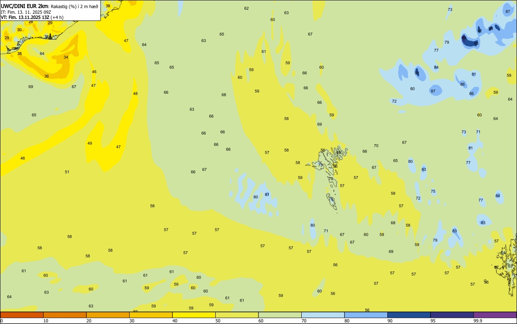The width and height of the screenshot is (517, 324).
Task: Click the humidity value '48' on the map
Action: [135, 94]
